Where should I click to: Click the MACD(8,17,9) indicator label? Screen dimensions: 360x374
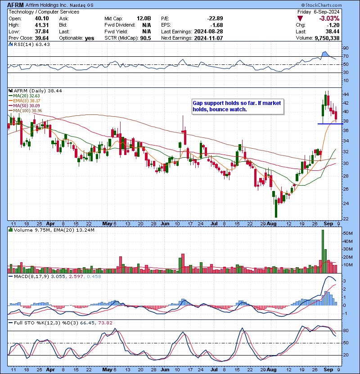pyautogui.click(x=32, y=277)
